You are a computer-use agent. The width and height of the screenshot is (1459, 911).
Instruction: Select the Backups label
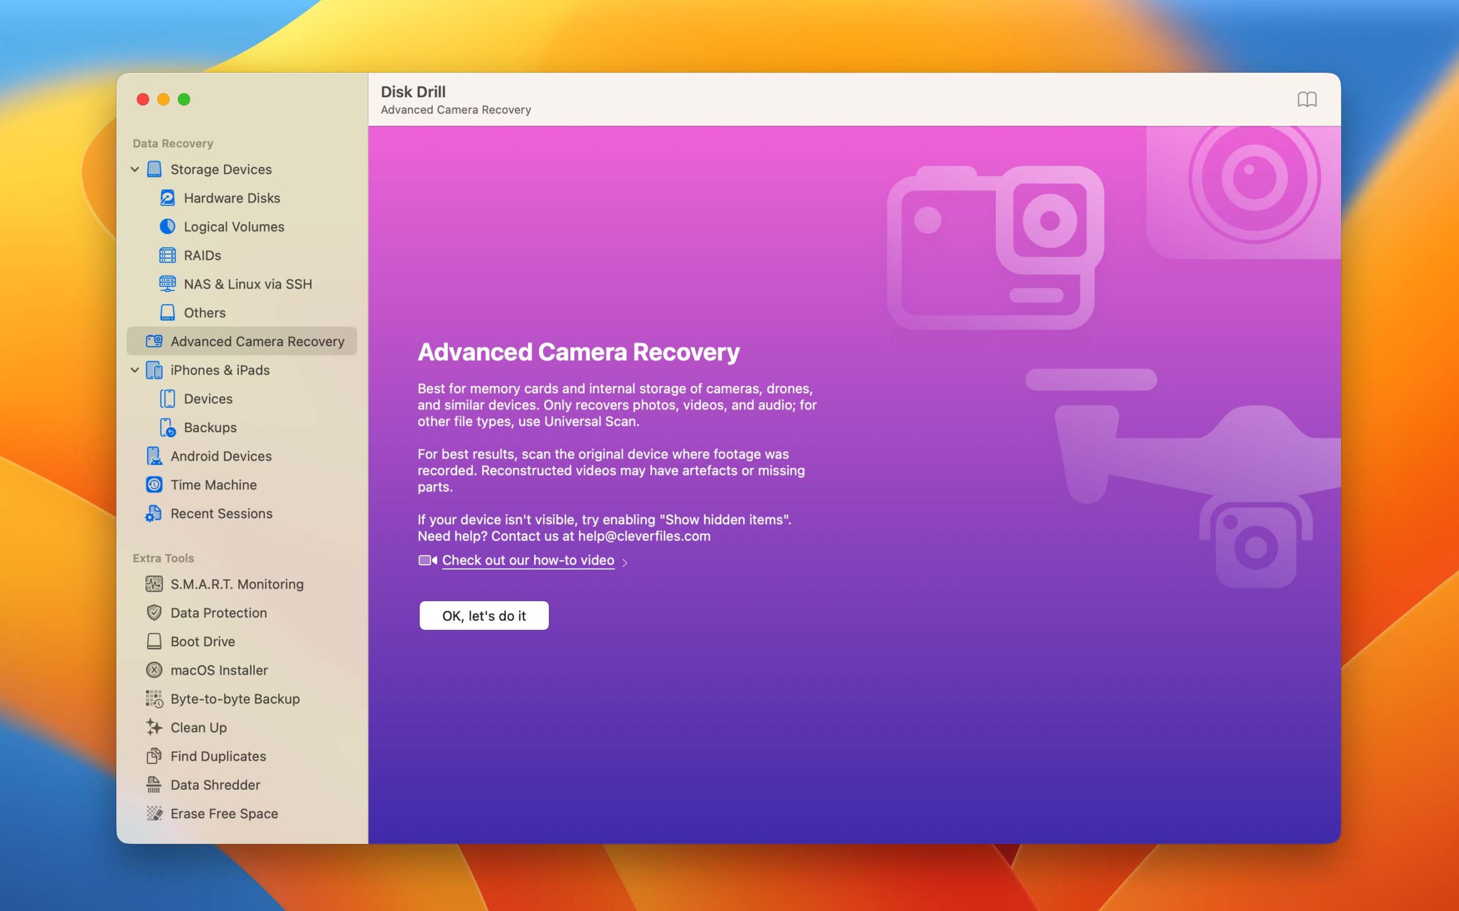click(x=210, y=427)
